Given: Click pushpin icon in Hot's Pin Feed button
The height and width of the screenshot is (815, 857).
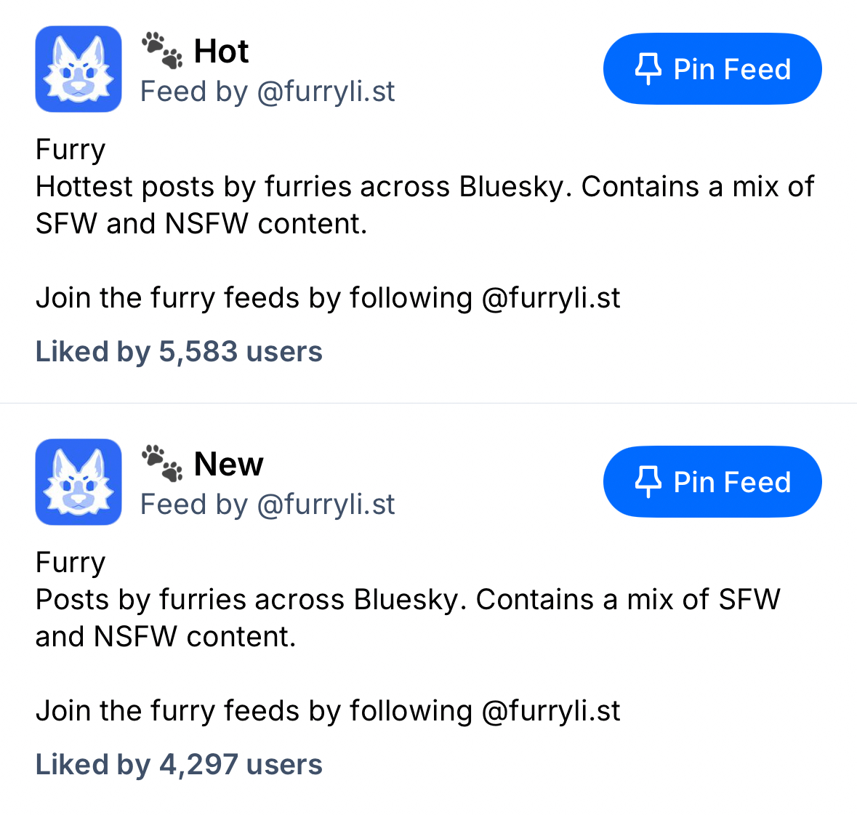Looking at the screenshot, I should pos(648,69).
